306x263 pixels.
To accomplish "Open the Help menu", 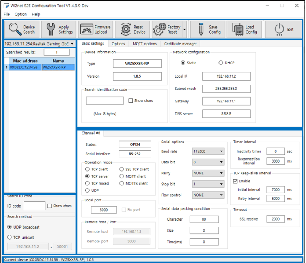I will (x=36, y=14).
